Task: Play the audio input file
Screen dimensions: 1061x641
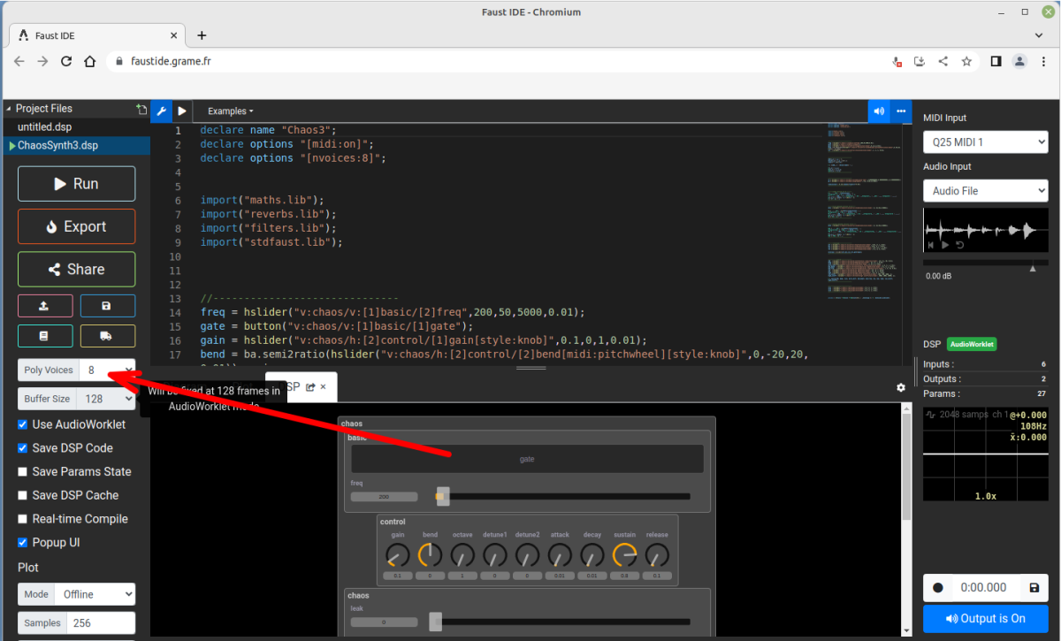Action: 945,245
